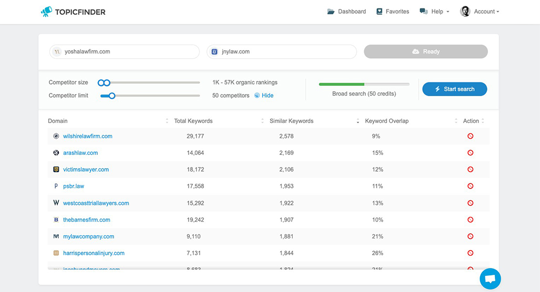Click the Competitor limit slider handle

pos(112,96)
